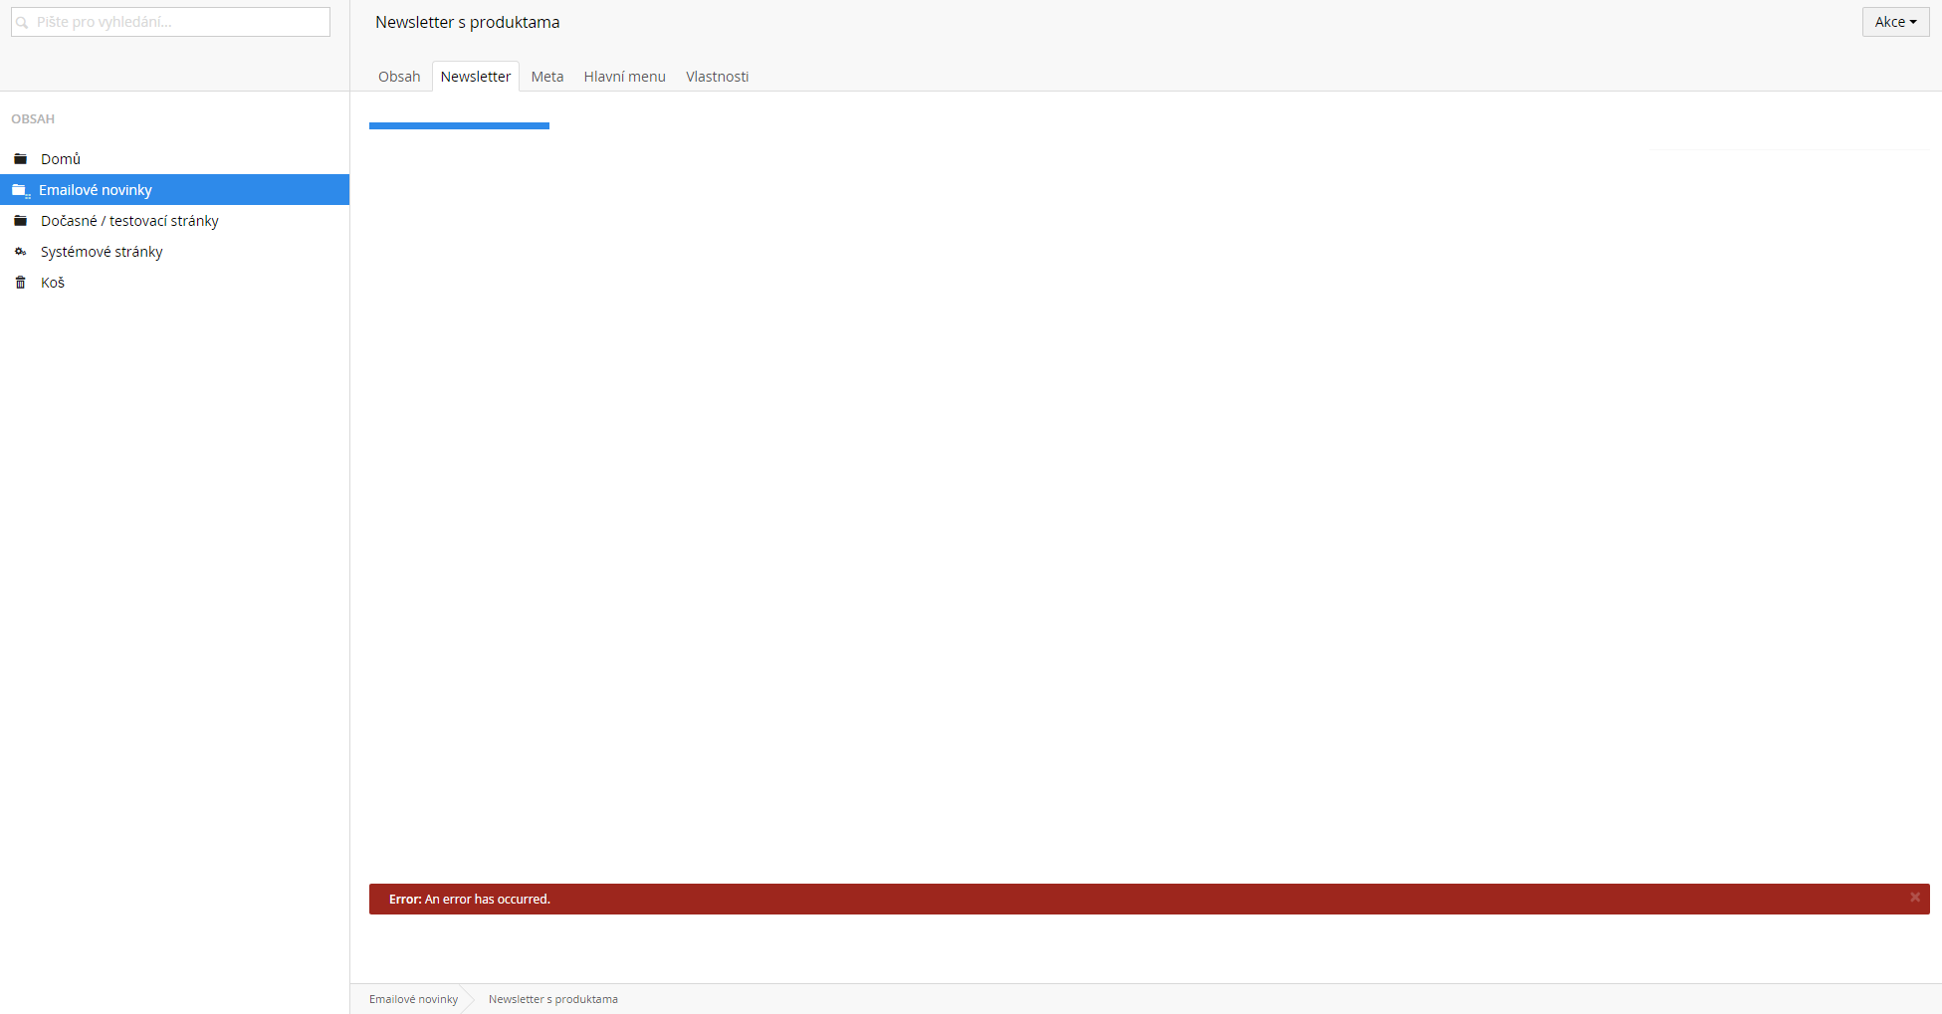
Task: Click the blue loading progress bar
Action: [459, 125]
